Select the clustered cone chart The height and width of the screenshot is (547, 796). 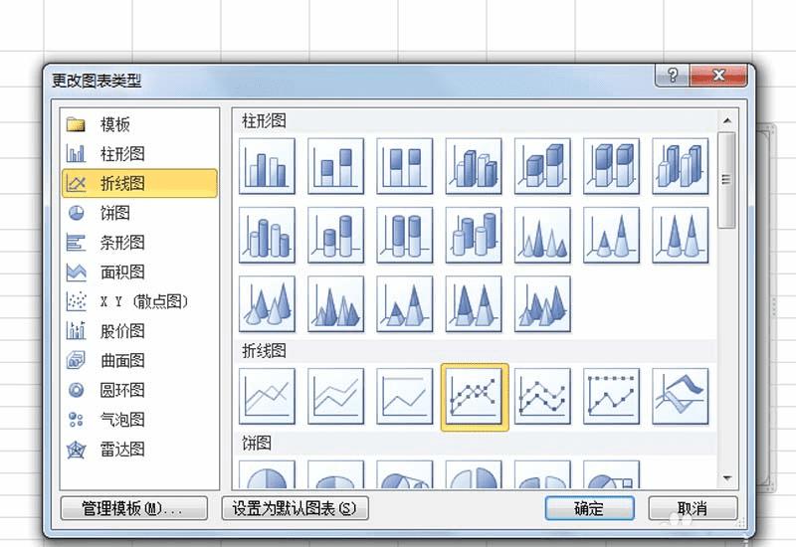point(542,235)
